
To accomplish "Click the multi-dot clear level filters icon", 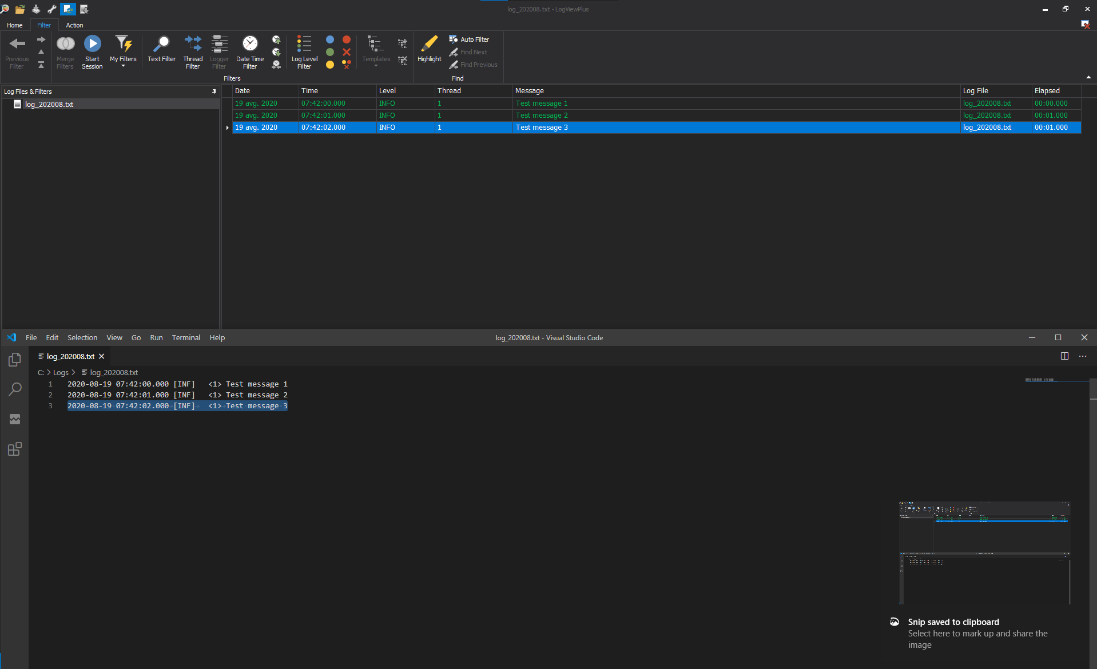I will [347, 65].
